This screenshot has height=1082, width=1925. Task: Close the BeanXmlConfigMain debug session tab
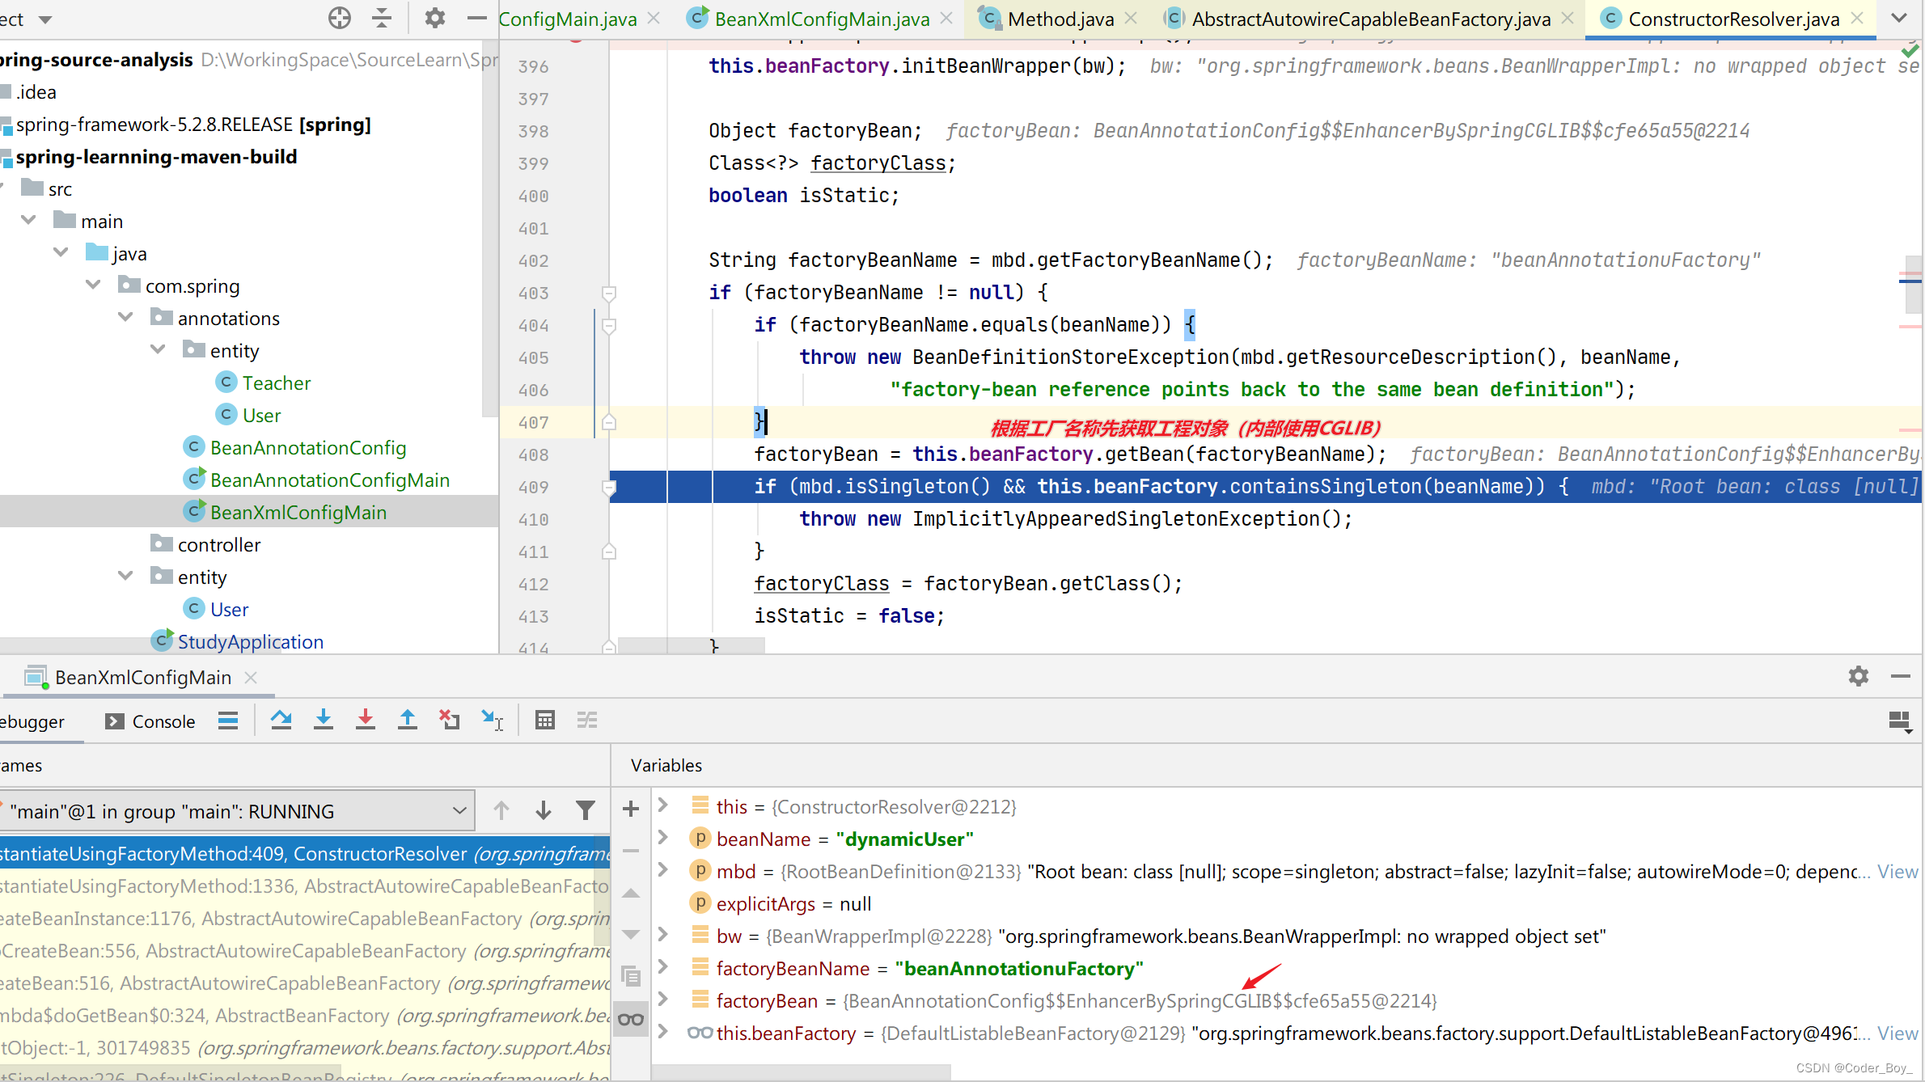tap(251, 678)
